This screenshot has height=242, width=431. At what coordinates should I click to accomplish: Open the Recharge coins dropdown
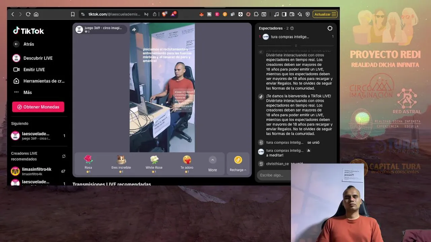[238, 164]
